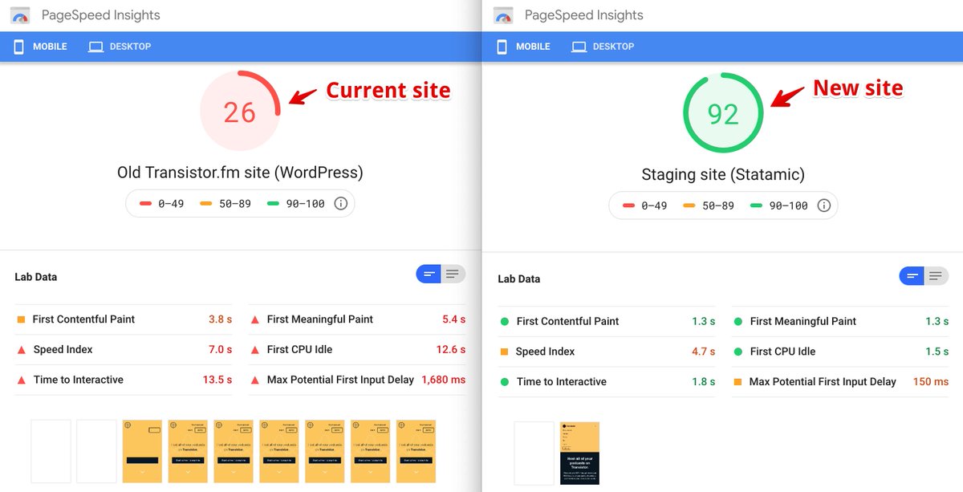Screen dimensions: 963x492
Task: Click the PageSpeed Insights logo in left panel
Action: [20, 15]
